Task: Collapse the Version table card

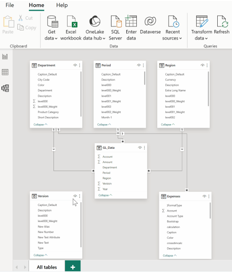Action: [40, 255]
